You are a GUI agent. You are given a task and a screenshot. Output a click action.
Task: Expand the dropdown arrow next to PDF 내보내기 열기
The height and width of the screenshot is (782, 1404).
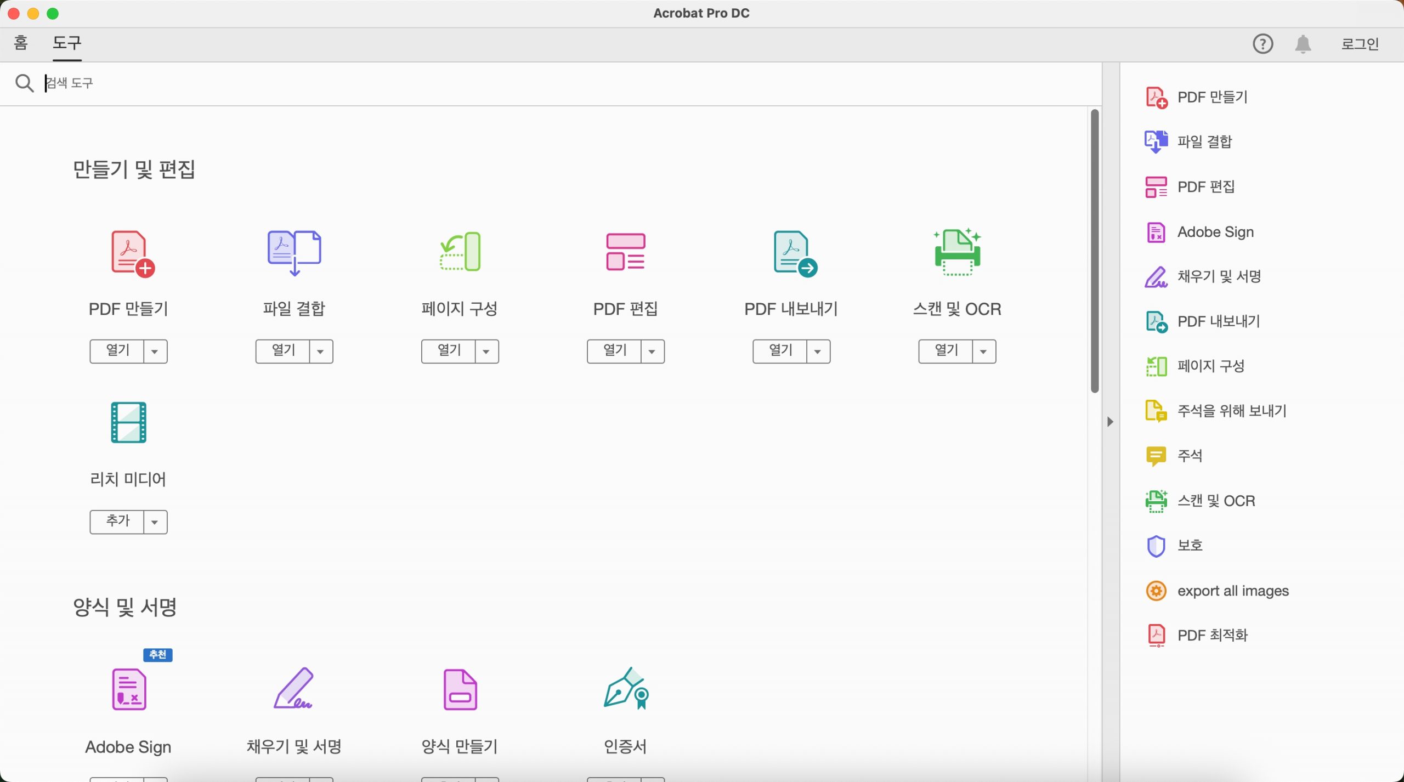click(x=818, y=352)
